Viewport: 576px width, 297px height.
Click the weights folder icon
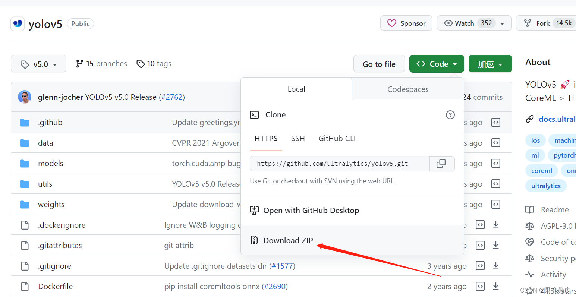(25, 205)
